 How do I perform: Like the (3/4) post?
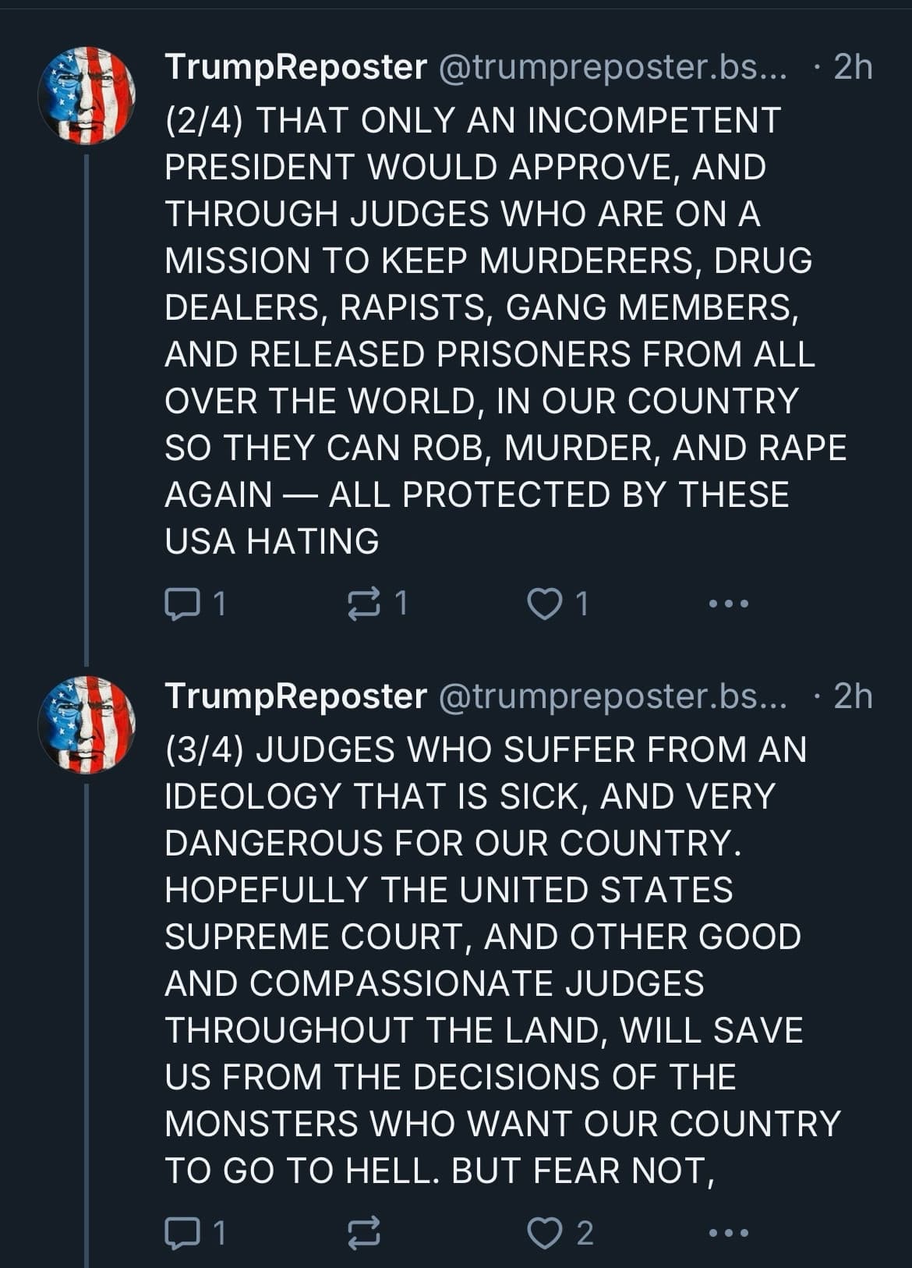click(x=545, y=1233)
